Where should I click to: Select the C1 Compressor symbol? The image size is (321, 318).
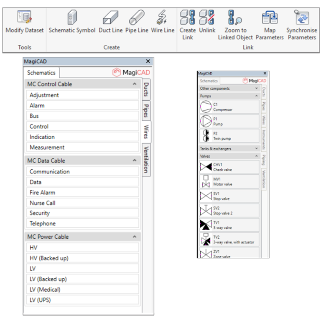click(229, 107)
